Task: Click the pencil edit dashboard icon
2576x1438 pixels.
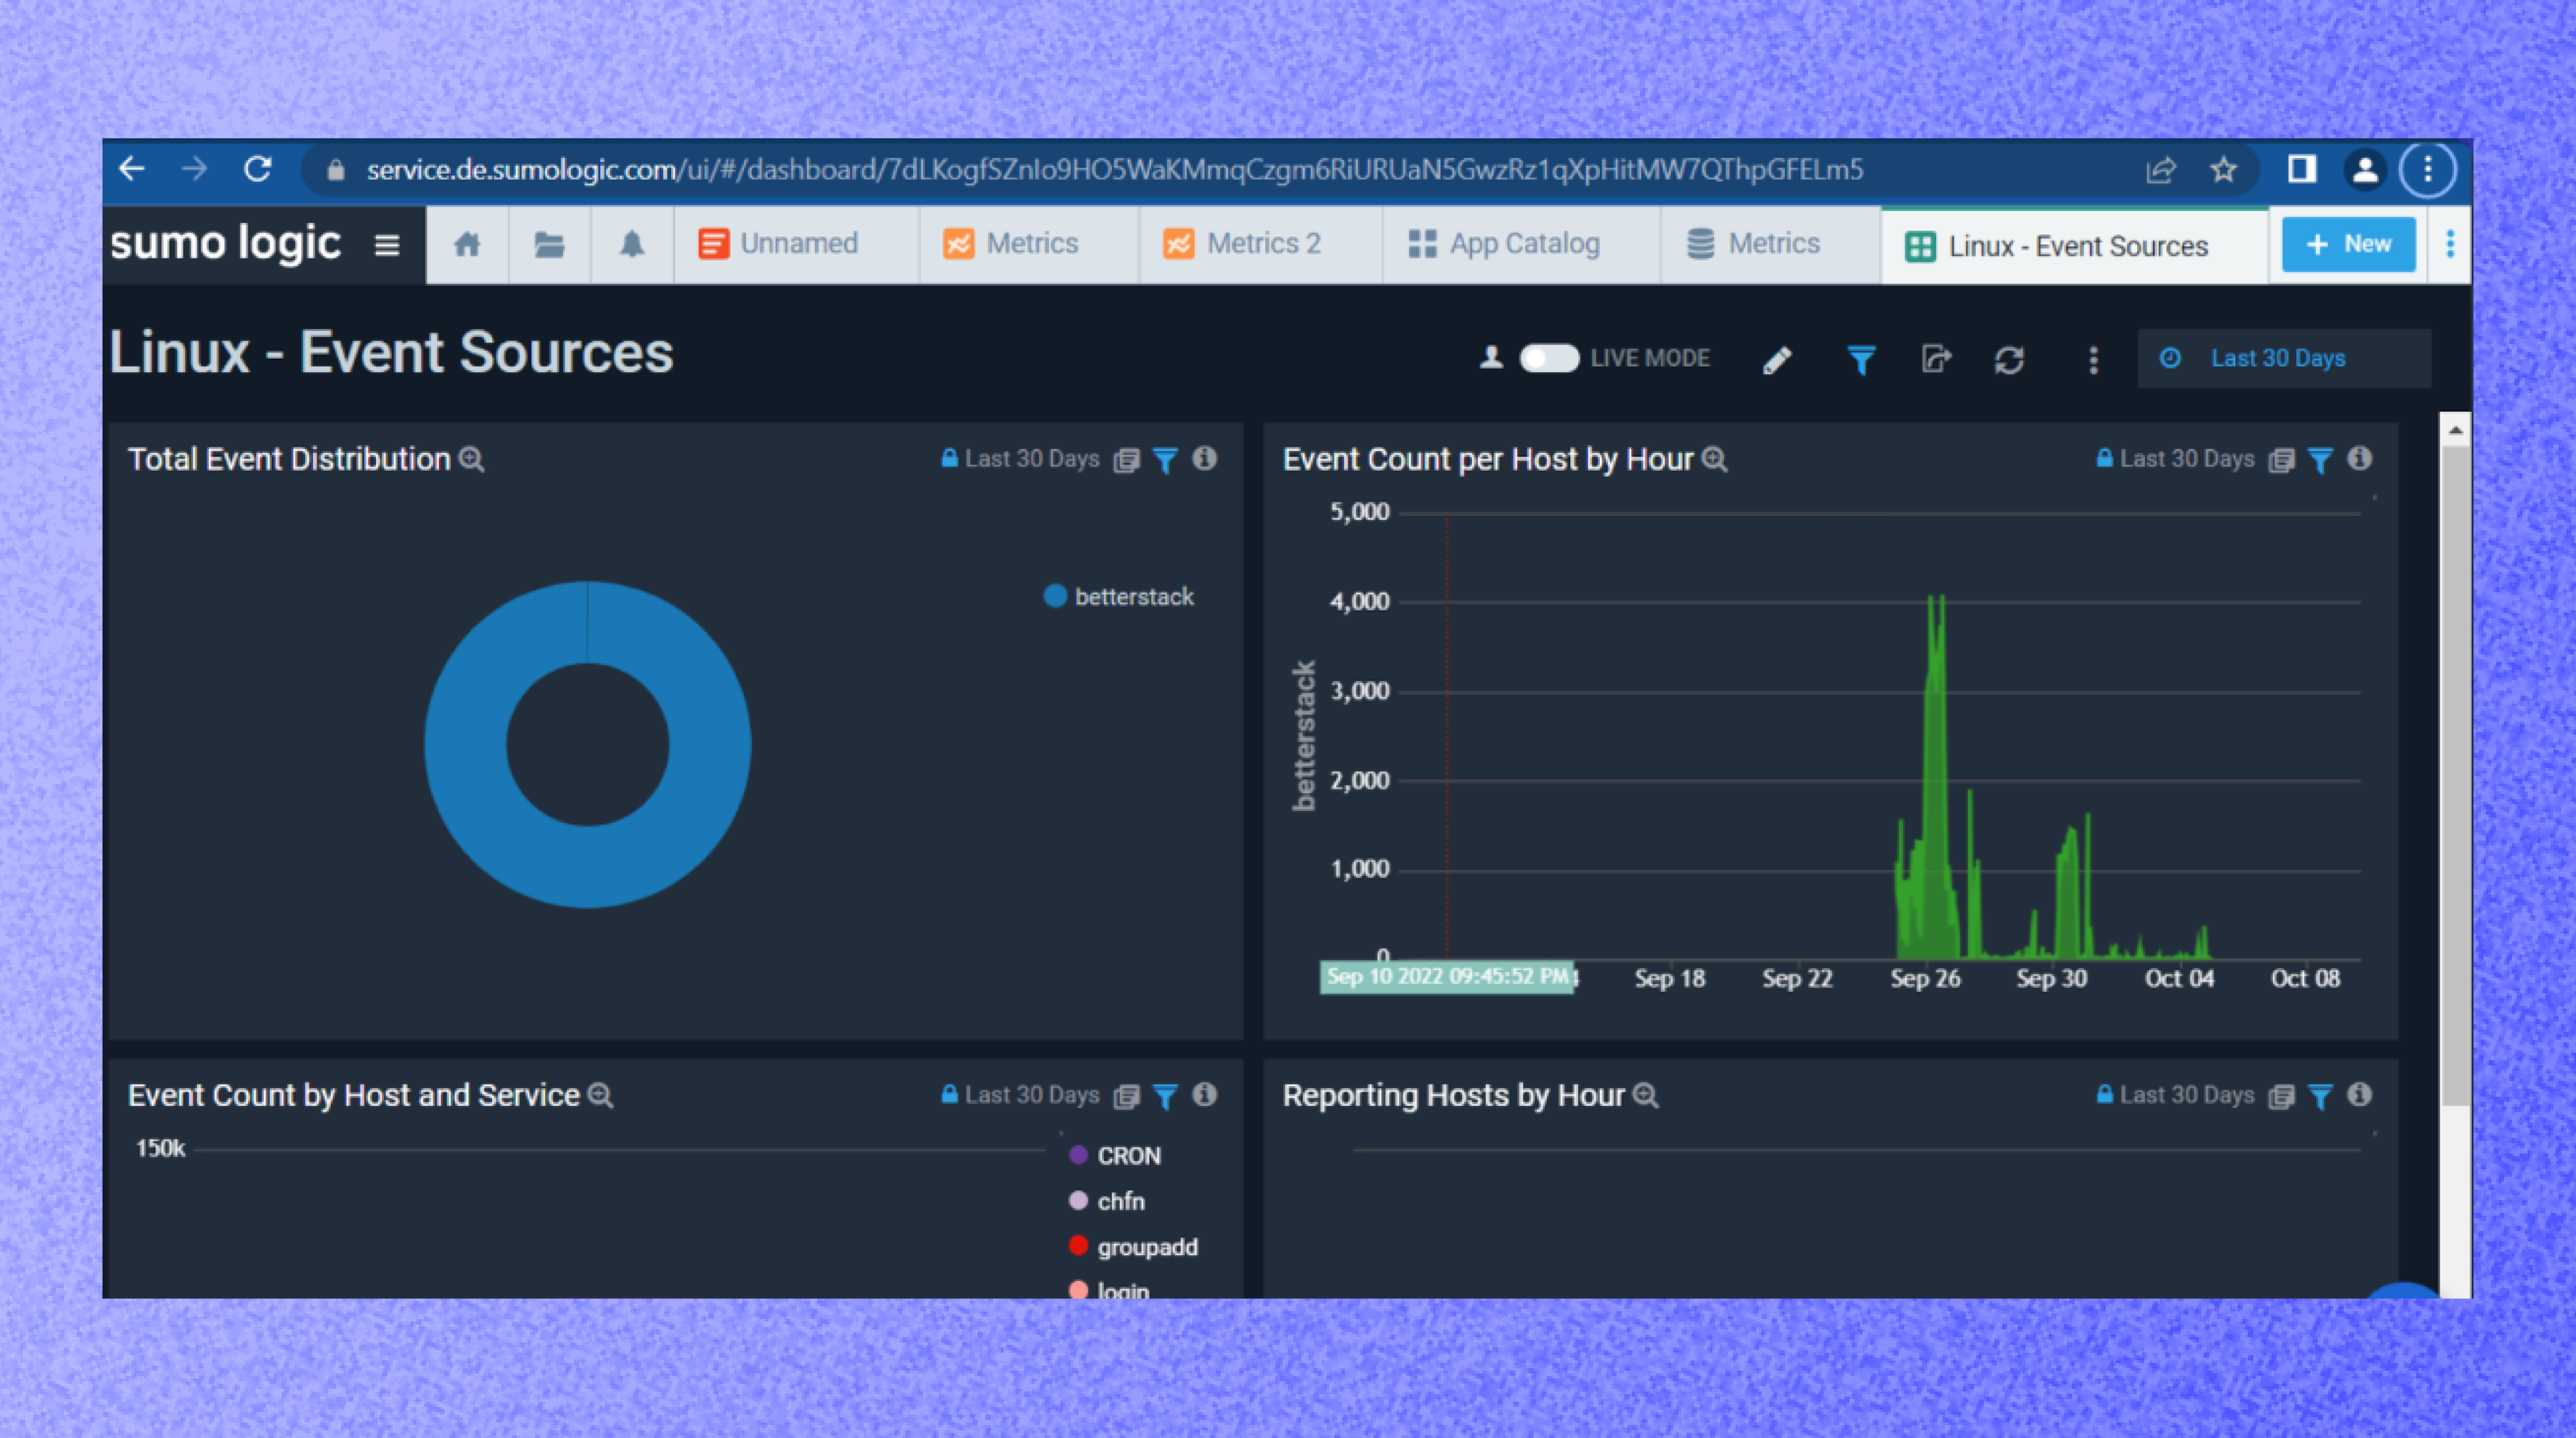Action: 1777,360
